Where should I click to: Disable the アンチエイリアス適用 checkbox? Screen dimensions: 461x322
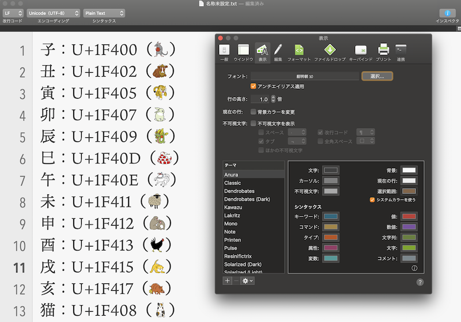[x=254, y=87]
